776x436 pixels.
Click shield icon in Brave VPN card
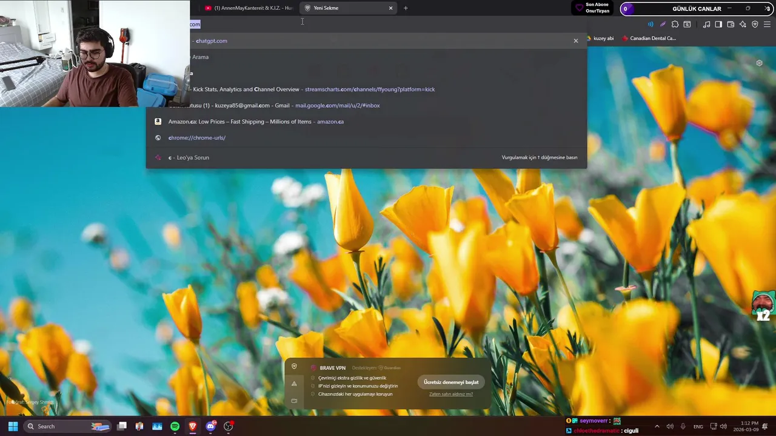[294, 366]
